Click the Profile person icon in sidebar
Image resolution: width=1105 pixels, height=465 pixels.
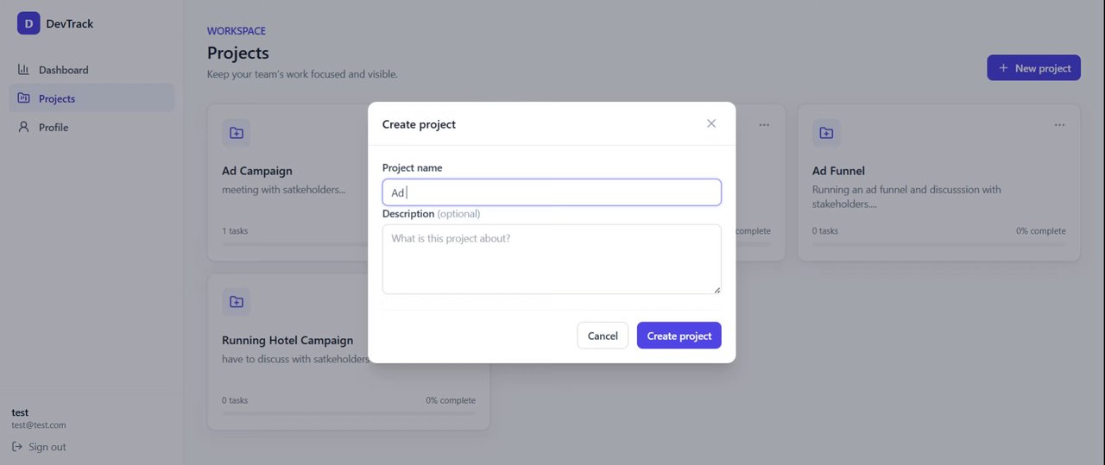click(x=23, y=127)
